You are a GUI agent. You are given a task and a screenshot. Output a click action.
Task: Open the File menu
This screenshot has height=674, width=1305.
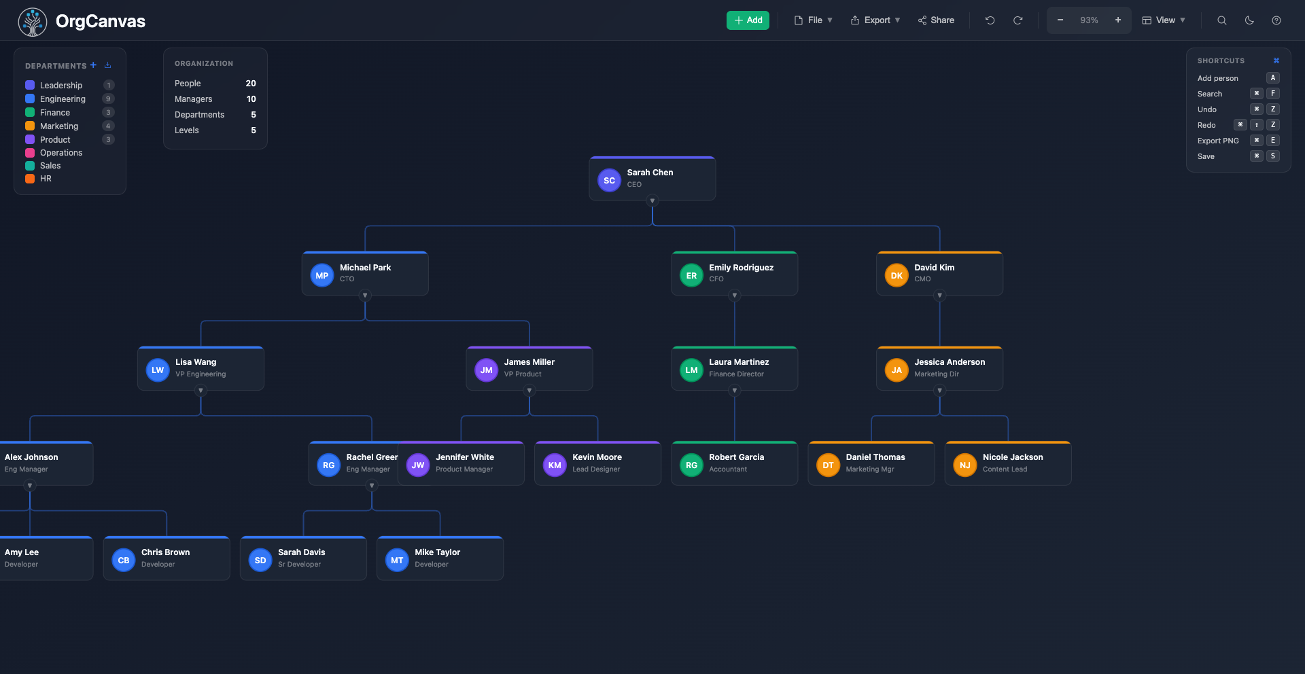click(x=813, y=20)
